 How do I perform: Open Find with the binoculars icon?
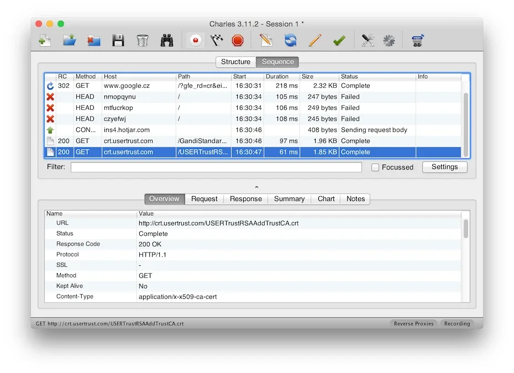point(167,41)
